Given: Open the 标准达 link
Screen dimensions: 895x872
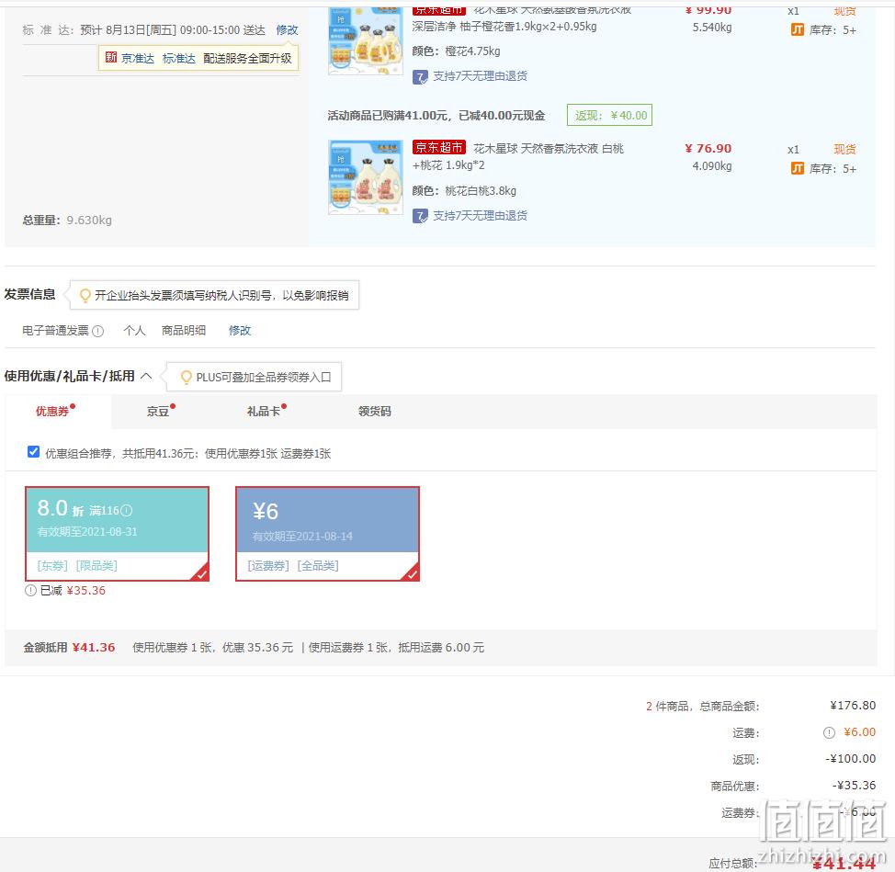Looking at the screenshot, I should coord(178,58).
